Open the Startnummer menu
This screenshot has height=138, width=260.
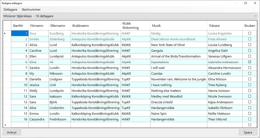[31, 10]
